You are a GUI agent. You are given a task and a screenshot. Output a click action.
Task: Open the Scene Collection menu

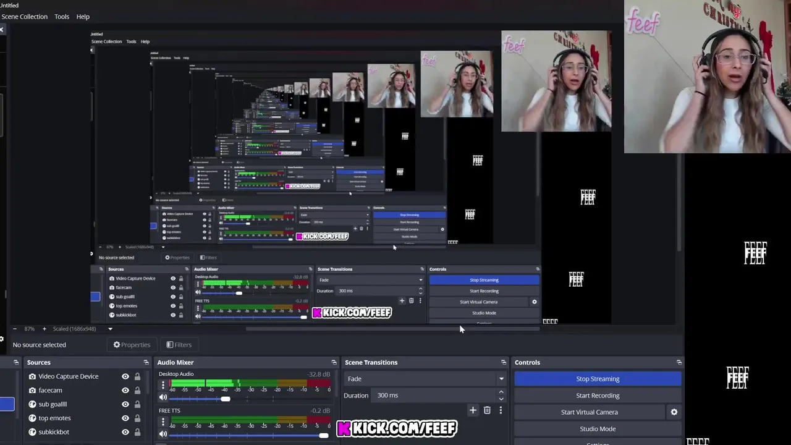pos(23,17)
